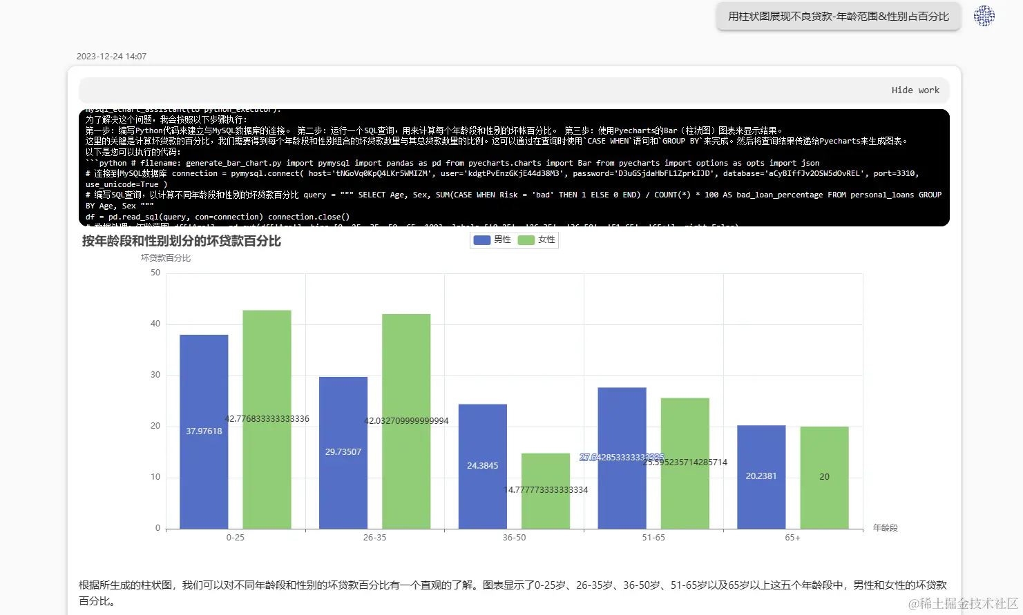Click the female bar for 36-50
The image size is (1023, 615).
pos(546,491)
